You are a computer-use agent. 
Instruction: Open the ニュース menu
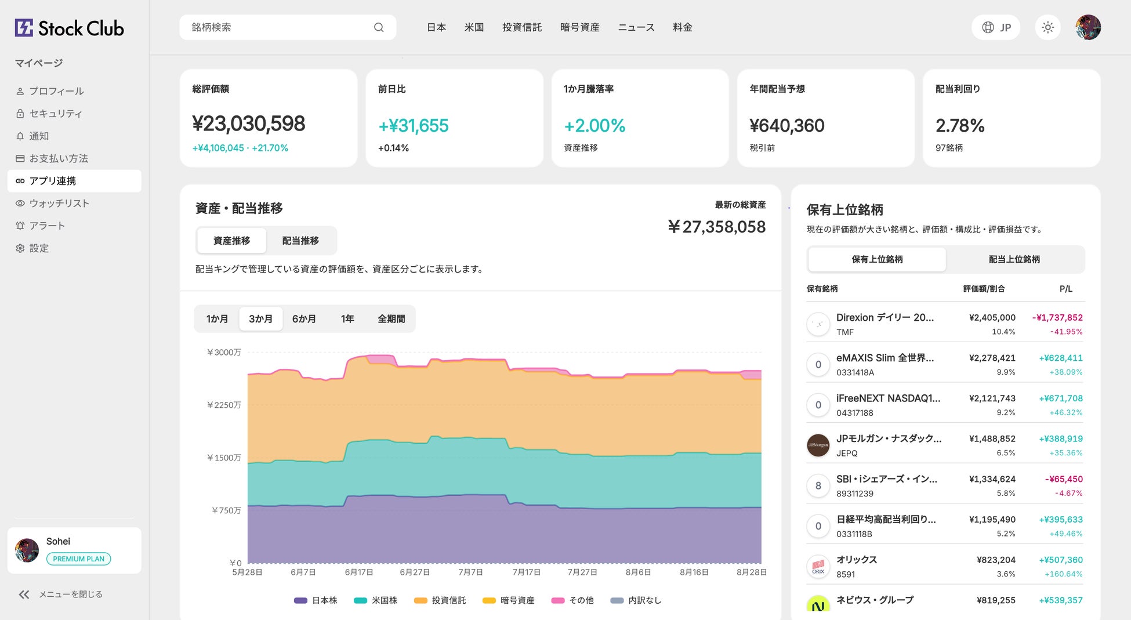point(636,27)
